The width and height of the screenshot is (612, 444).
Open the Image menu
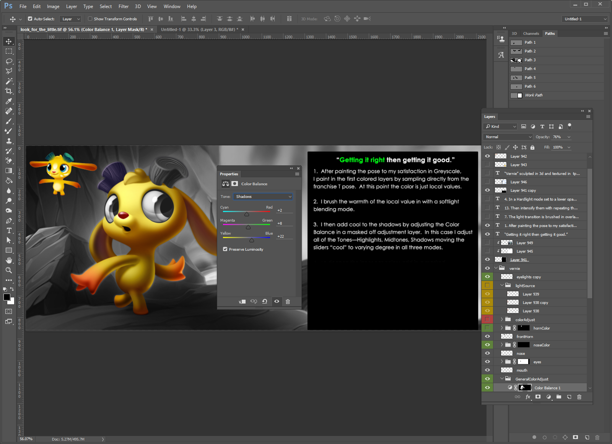pyautogui.click(x=53, y=6)
